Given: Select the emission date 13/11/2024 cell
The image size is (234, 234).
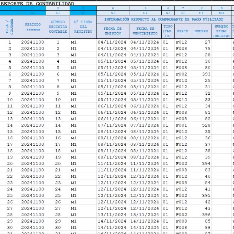Looking at the screenshot, I should (113, 214).
